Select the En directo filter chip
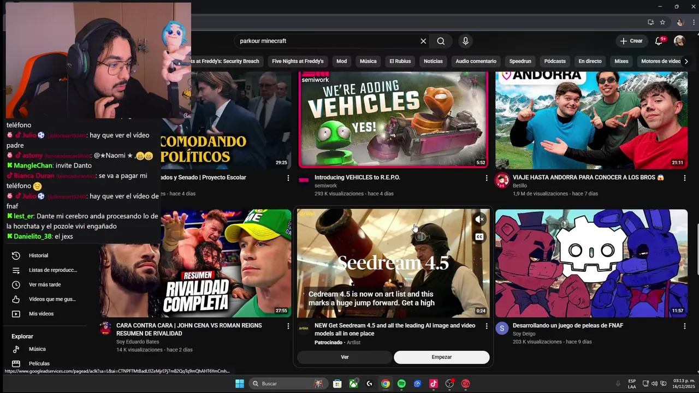The height and width of the screenshot is (393, 699). (590, 61)
